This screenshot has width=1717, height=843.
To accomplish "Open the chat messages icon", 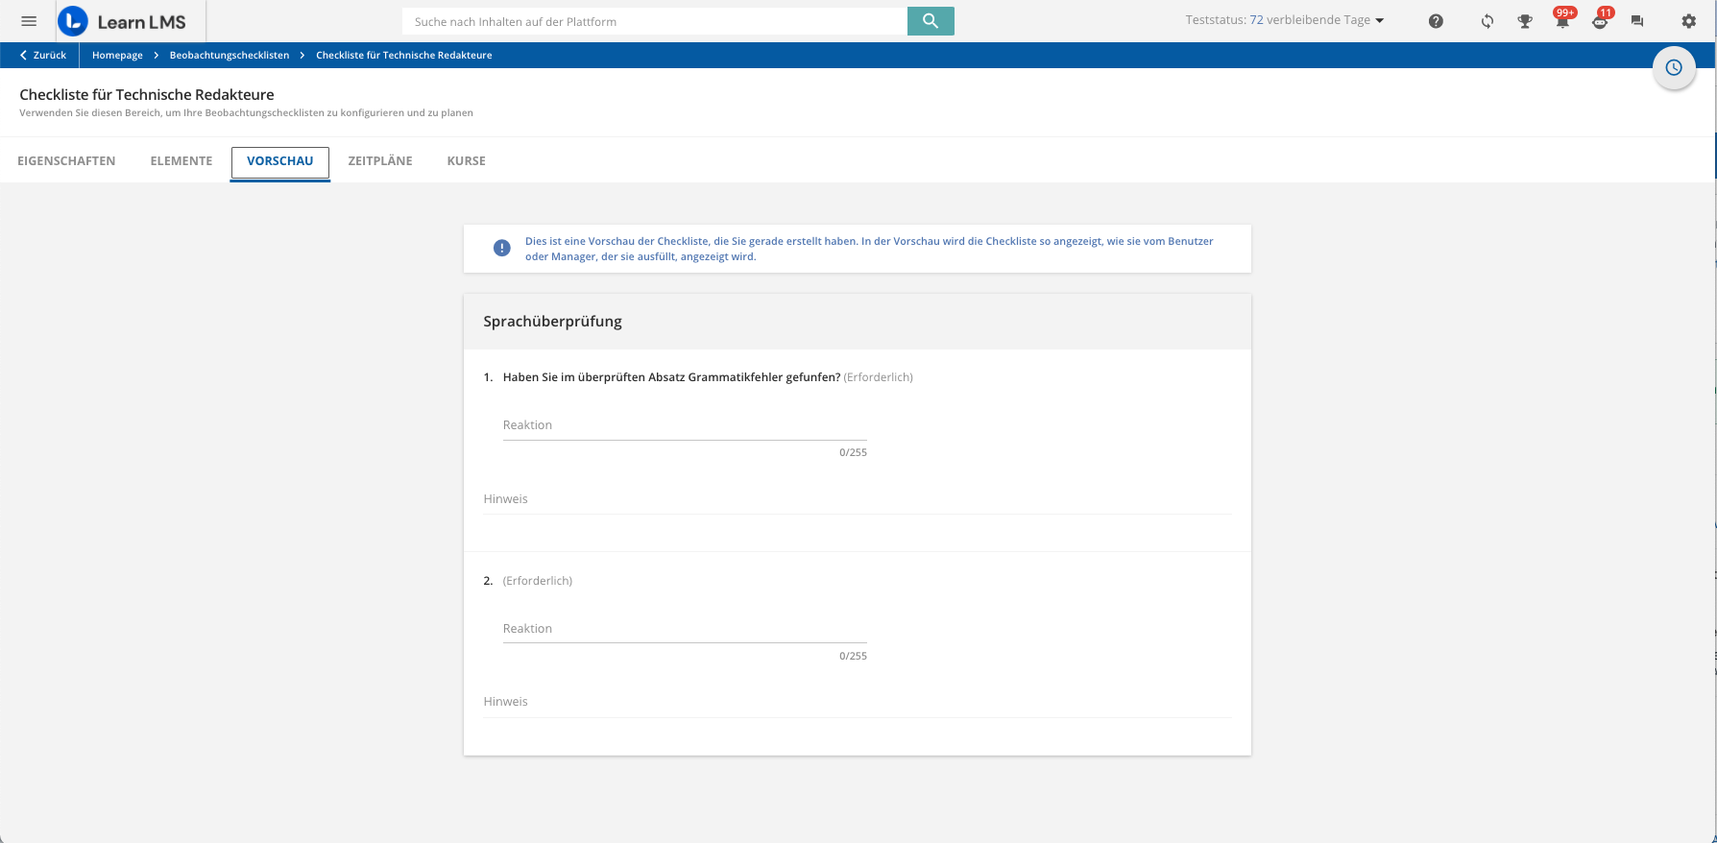I will click(1637, 21).
